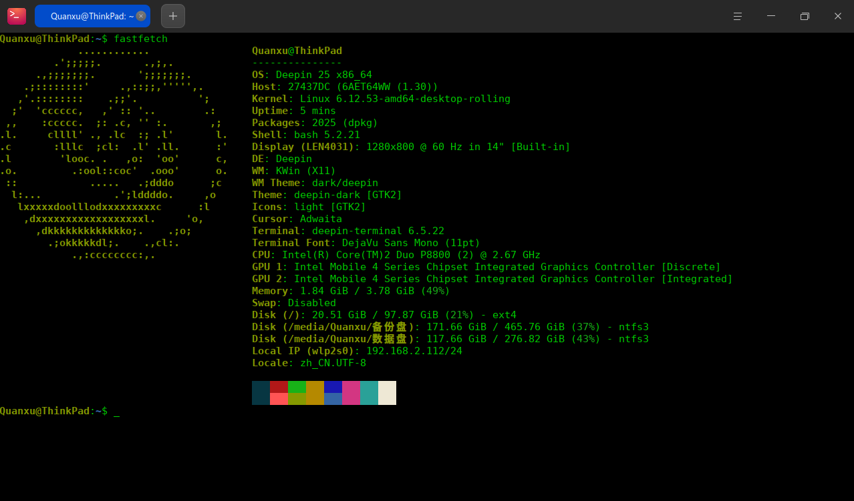Image resolution: width=854 pixels, height=501 pixels.
Task: Click the deepin terminal app icon
Action: [x=17, y=16]
